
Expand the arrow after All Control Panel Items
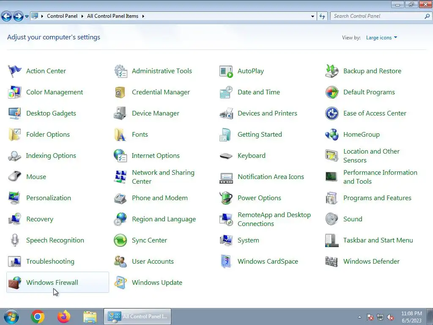143,17
